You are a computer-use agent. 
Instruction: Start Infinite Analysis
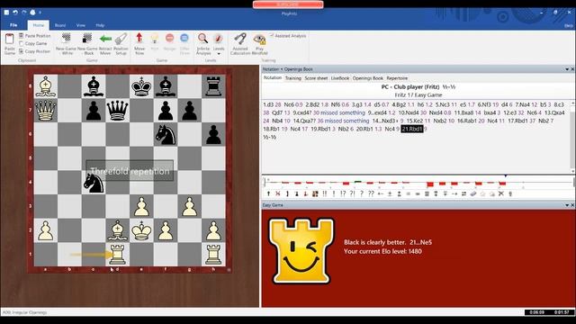[203, 44]
